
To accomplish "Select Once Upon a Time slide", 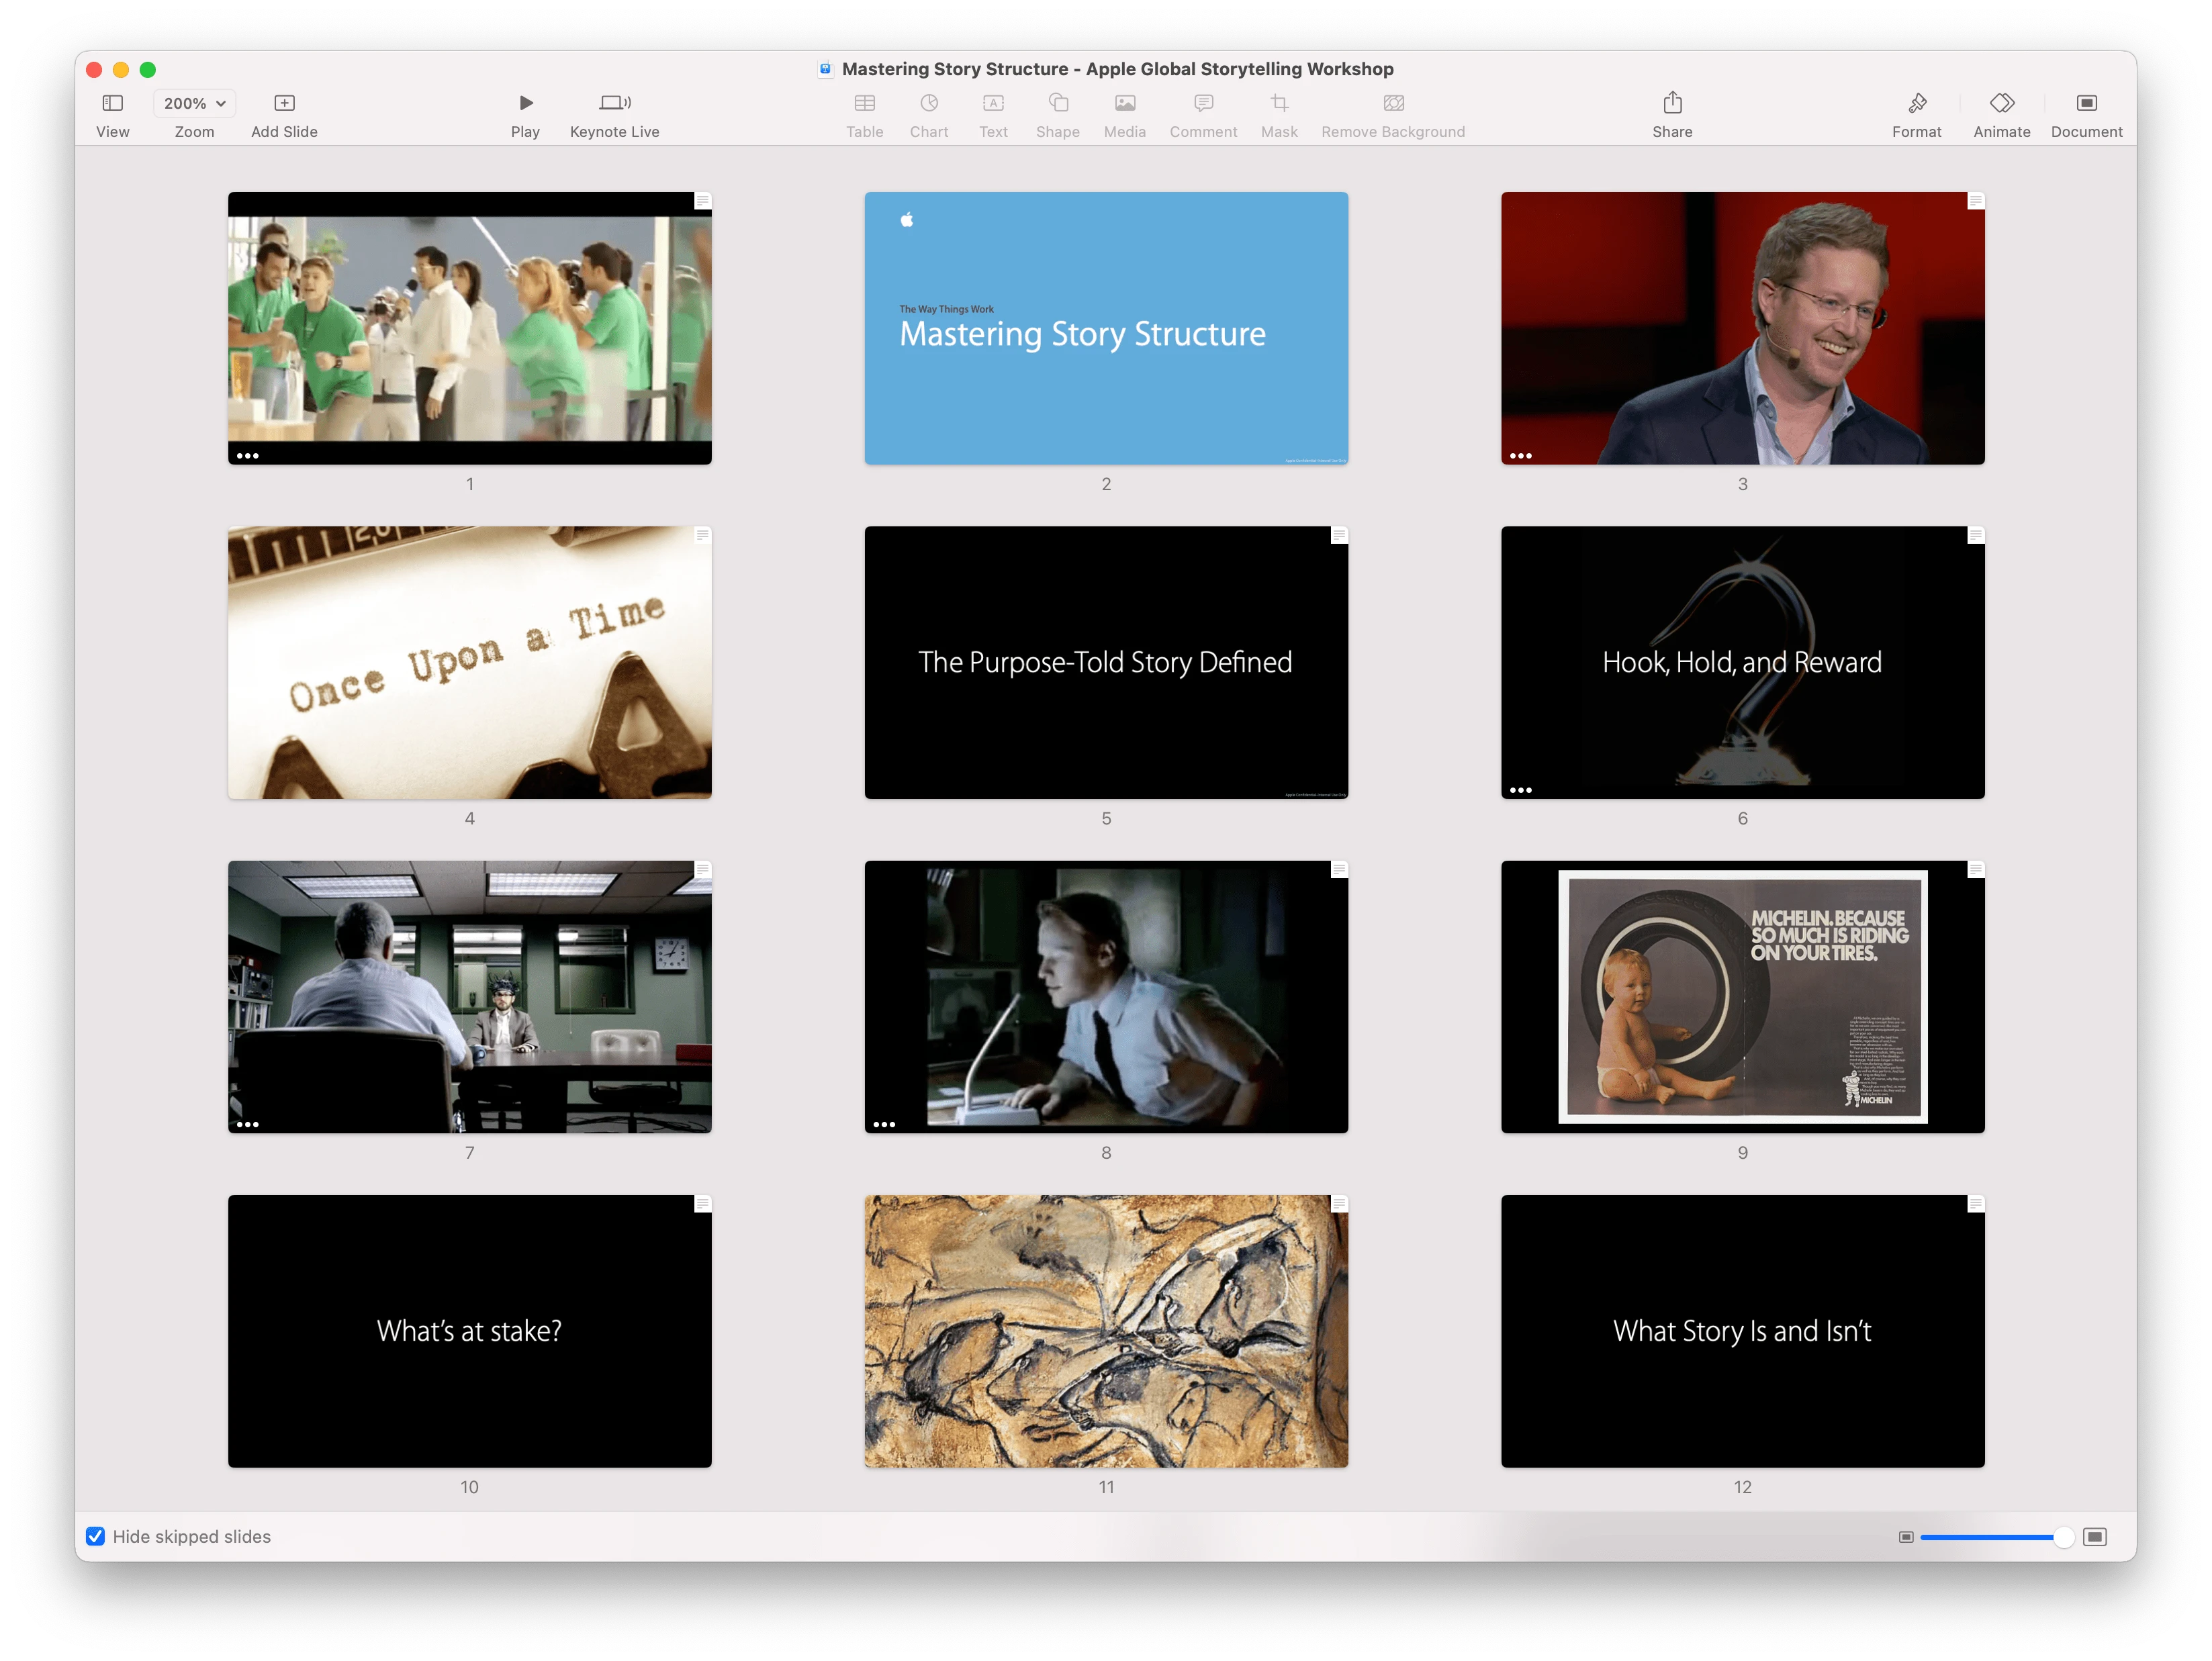I will (470, 662).
